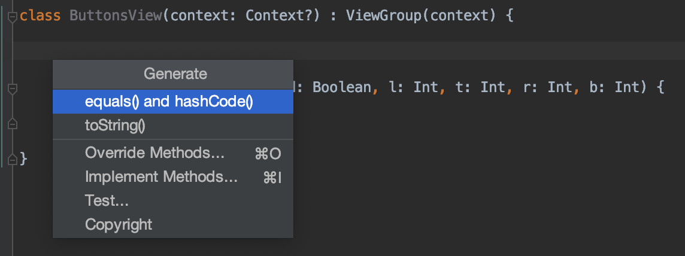Click the function's closing fold marker

(13, 124)
